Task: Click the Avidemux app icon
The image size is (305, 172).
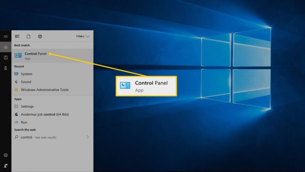Action: click(16, 114)
